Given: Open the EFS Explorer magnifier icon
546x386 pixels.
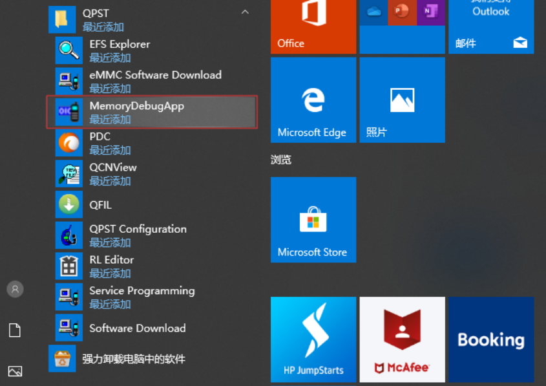Looking at the screenshot, I should coord(69,50).
